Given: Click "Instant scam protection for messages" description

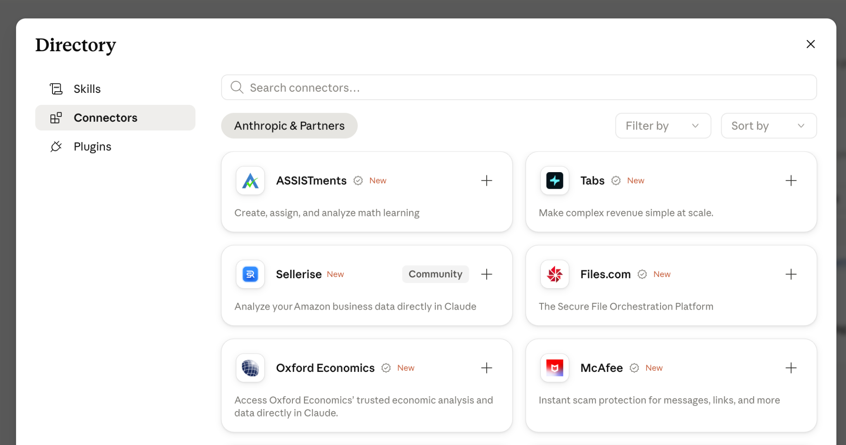Looking at the screenshot, I should tap(659, 400).
